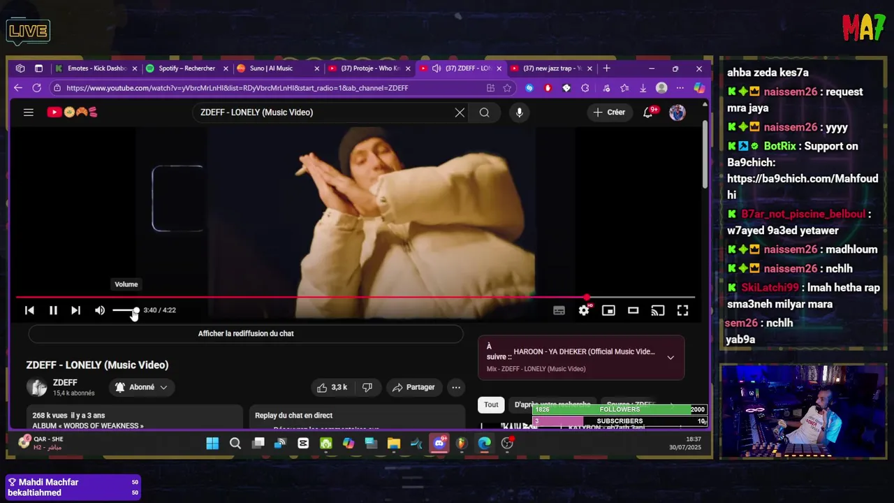The width and height of the screenshot is (894, 503).
Task: Clear the YouTube search field
Action: 460,112
